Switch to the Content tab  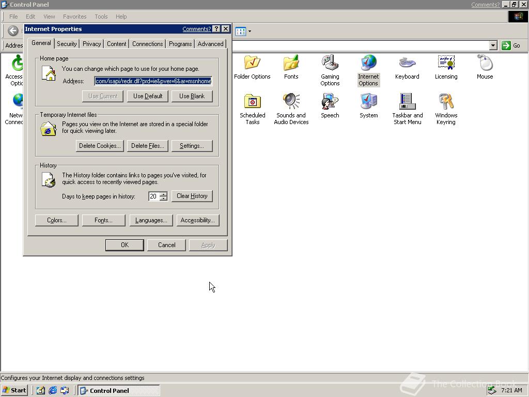click(116, 44)
